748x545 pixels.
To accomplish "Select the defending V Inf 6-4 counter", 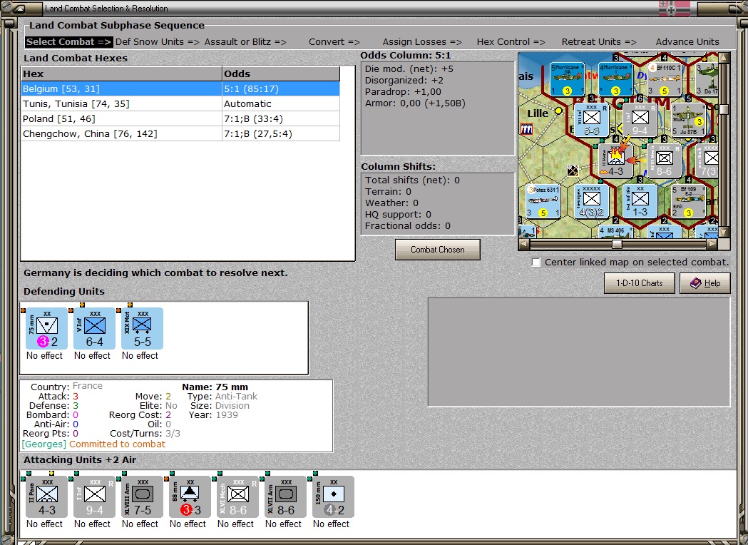I will tap(94, 328).
